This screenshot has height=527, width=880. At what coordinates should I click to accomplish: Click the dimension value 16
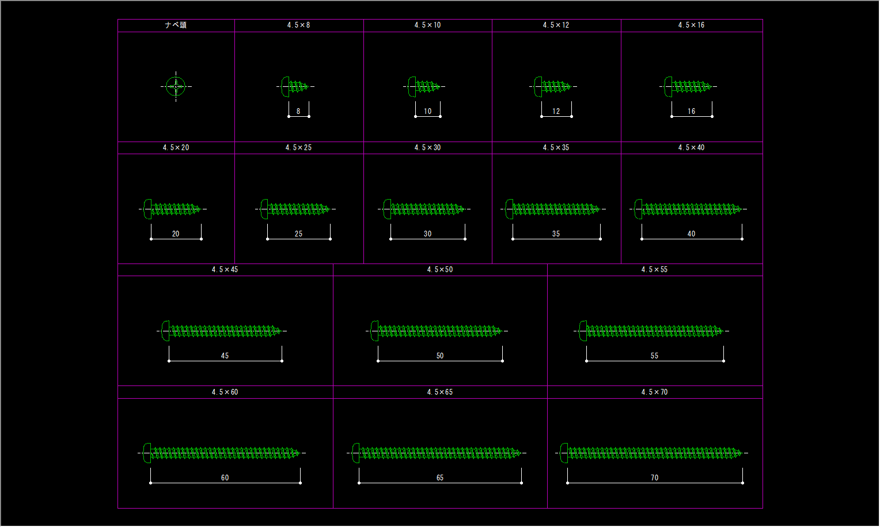(x=691, y=112)
